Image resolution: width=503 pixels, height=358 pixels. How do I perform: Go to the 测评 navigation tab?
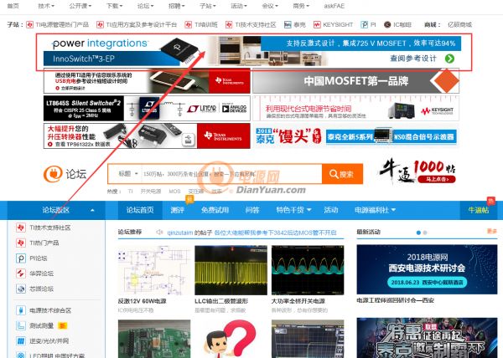pyautogui.click(x=177, y=210)
